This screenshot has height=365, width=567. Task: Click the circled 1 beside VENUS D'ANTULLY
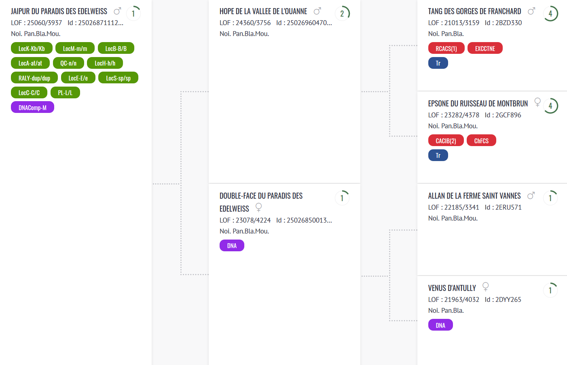[550, 290]
